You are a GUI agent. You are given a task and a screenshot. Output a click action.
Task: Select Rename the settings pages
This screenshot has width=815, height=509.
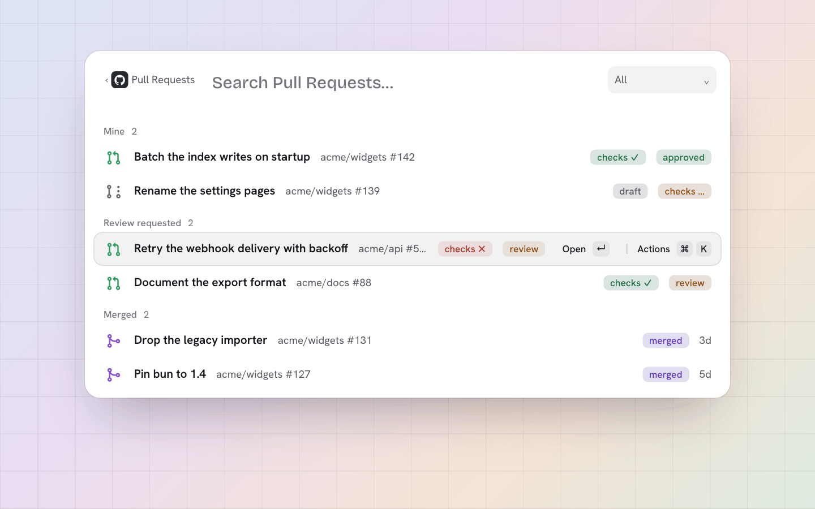coord(407,191)
